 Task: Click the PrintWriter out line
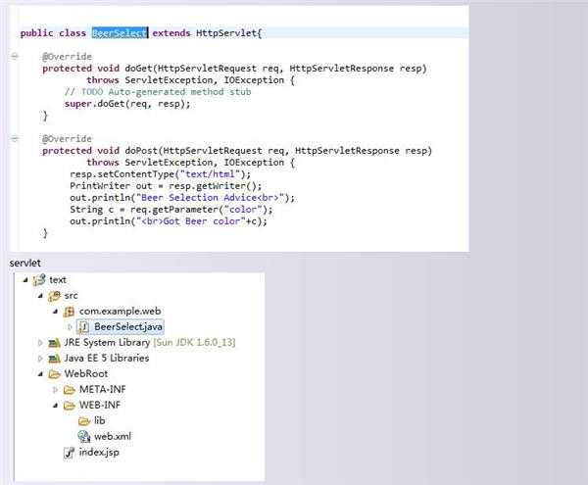coord(166,186)
